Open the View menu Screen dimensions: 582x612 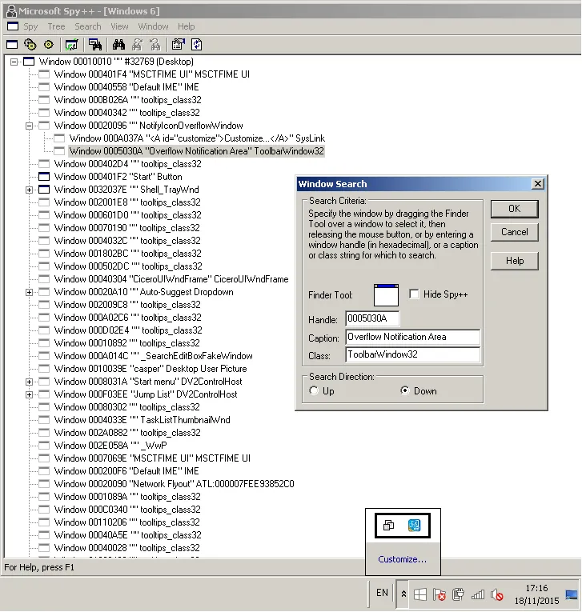coord(119,26)
